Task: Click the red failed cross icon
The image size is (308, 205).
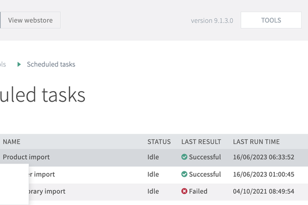Action: tap(184, 191)
